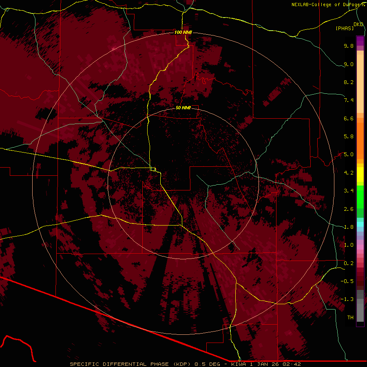
Task: Click the -0.5 scale value
Action: [x=347, y=281]
